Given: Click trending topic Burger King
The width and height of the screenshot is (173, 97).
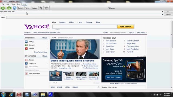Looking at the screenshot, I should click(x=131, y=43).
